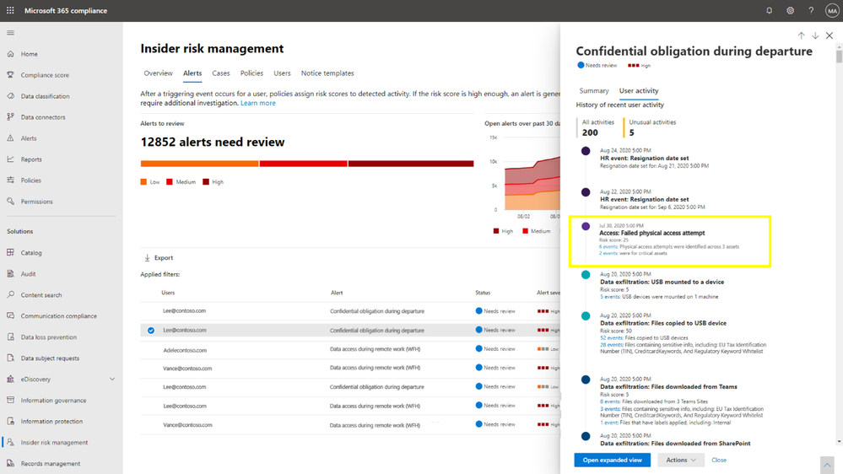Click the Data loss prevention icon
This screenshot has width=843, height=474.
[10, 337]
